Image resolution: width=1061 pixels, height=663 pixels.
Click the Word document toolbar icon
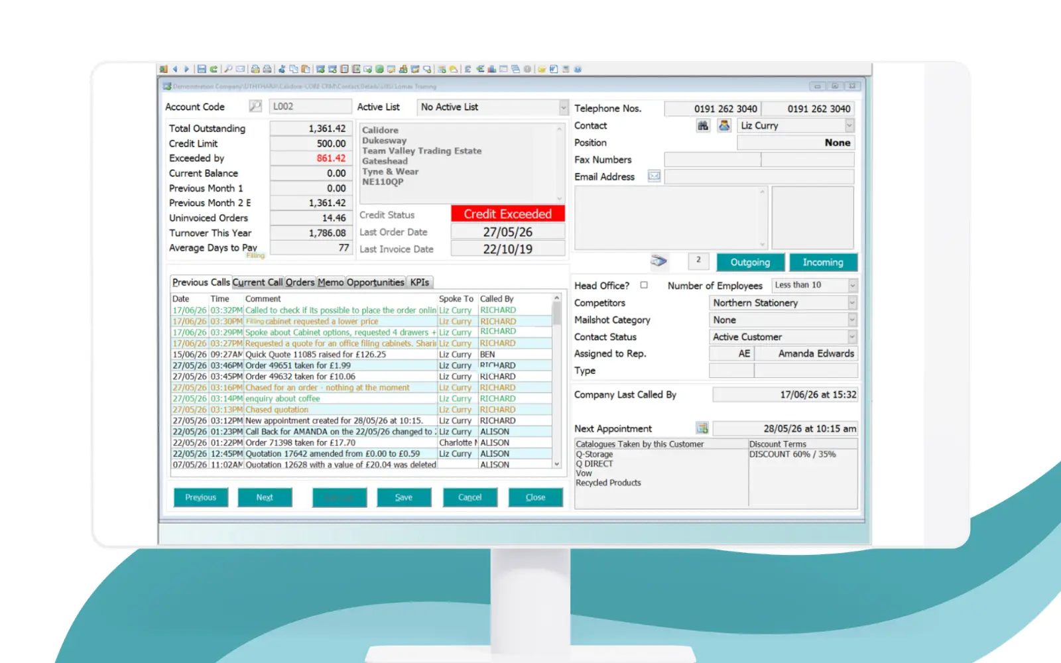[x=553, y=69]
